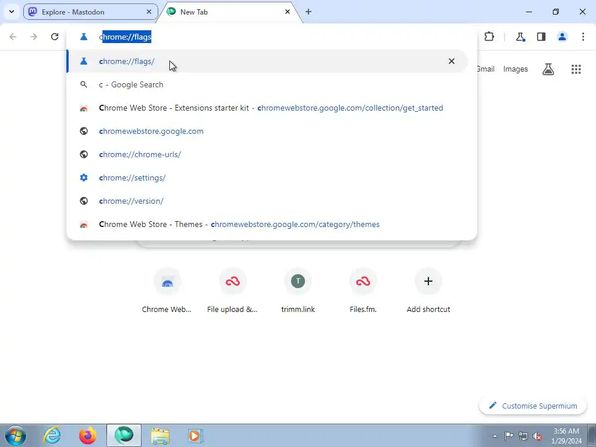
Task: Launch Internet Explorer from the taskbar
Action: pos(52,435)
